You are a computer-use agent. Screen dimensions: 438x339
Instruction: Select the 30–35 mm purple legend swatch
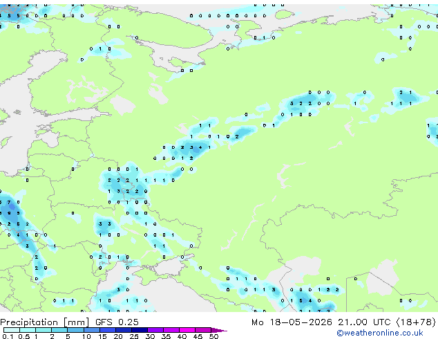point(155,330)
